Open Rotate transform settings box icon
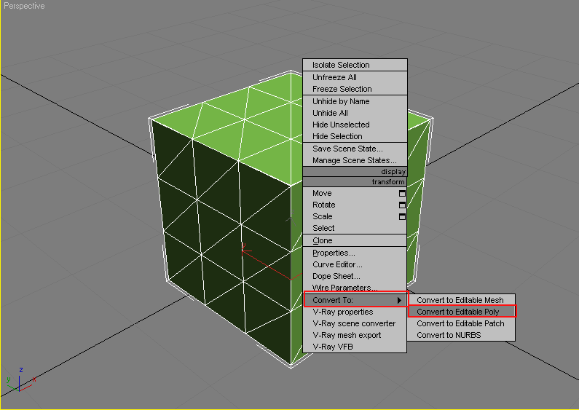This screenshot has height=410, width=579. click(402, 205)
